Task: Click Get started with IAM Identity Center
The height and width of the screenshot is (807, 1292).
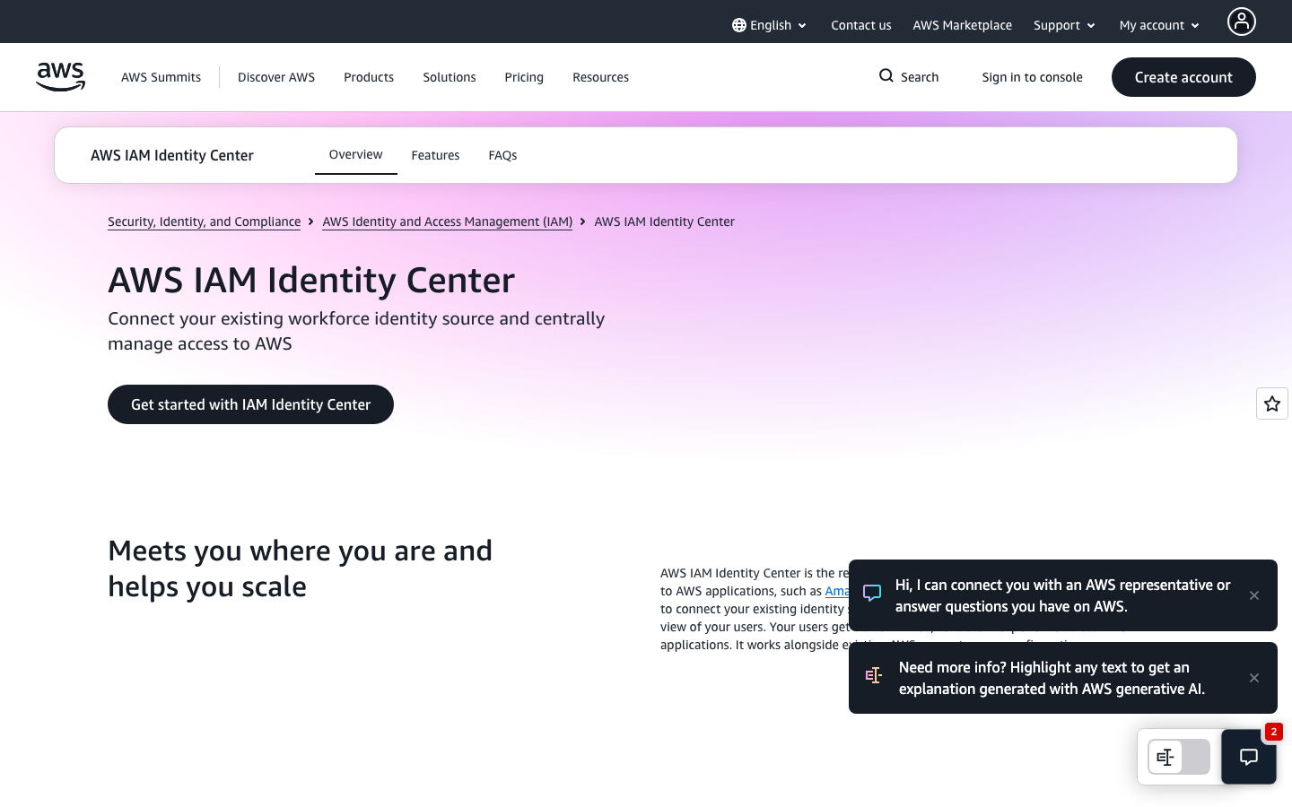Action: [x=251, y=404]
